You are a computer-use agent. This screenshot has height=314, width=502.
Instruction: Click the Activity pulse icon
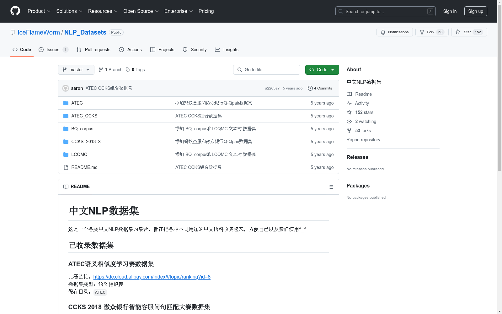[349, 103]
